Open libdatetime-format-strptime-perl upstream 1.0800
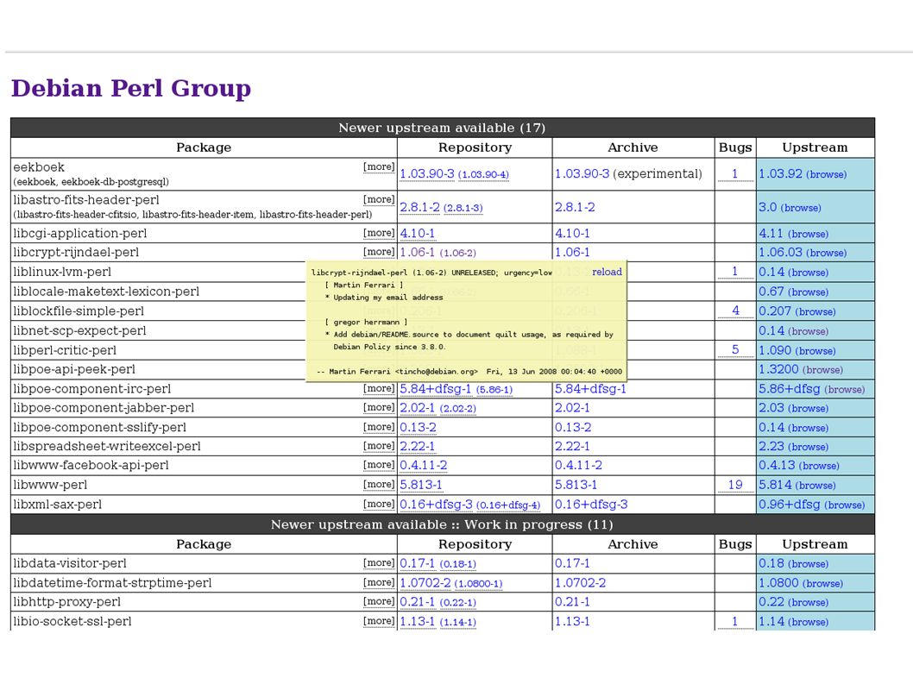 (x=778, y=583)
